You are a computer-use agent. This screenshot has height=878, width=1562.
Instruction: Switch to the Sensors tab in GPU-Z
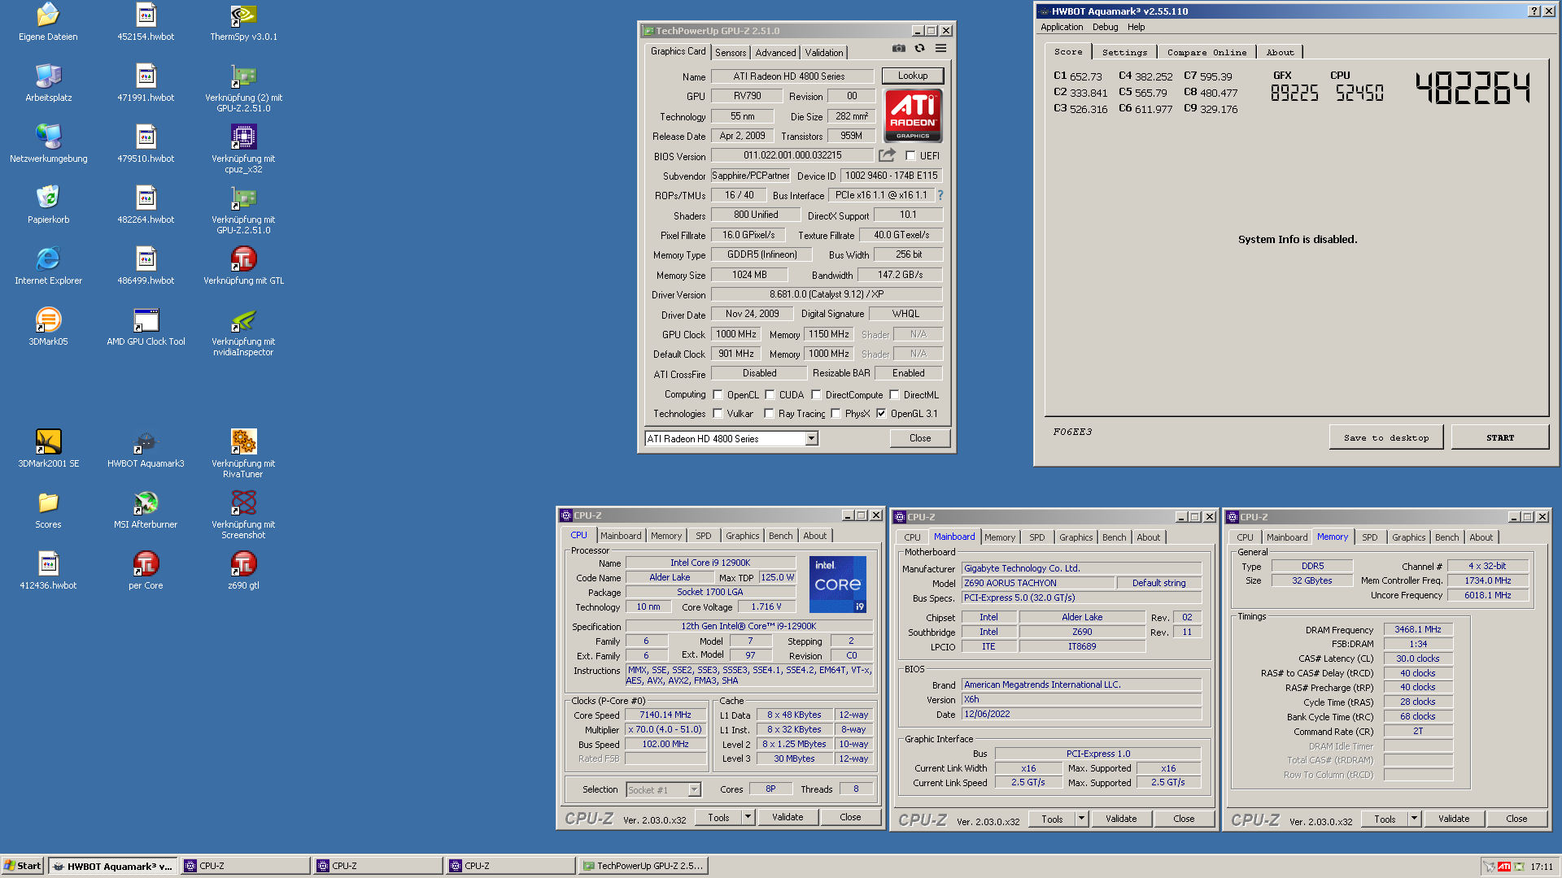click(x=731, y=53)
